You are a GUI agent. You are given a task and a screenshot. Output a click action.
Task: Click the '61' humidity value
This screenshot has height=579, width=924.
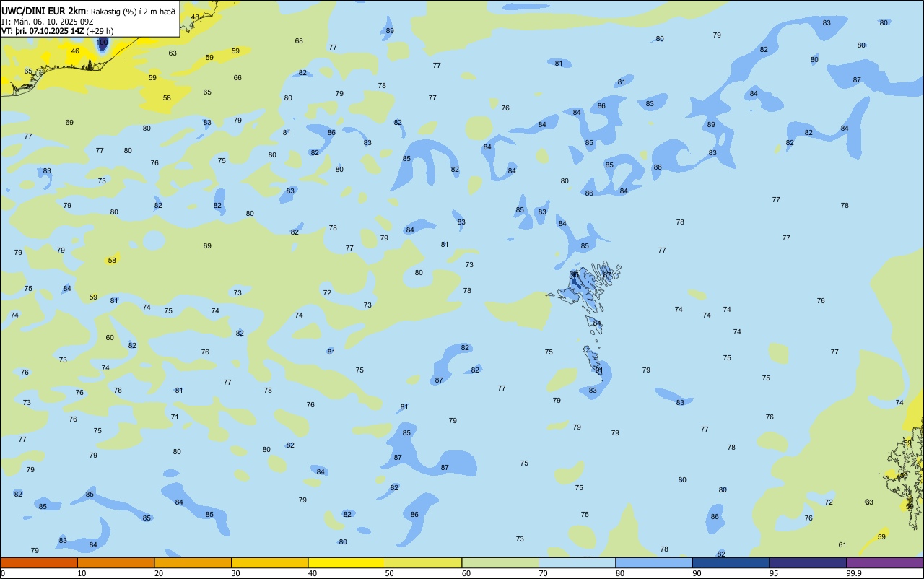(842, 544)
